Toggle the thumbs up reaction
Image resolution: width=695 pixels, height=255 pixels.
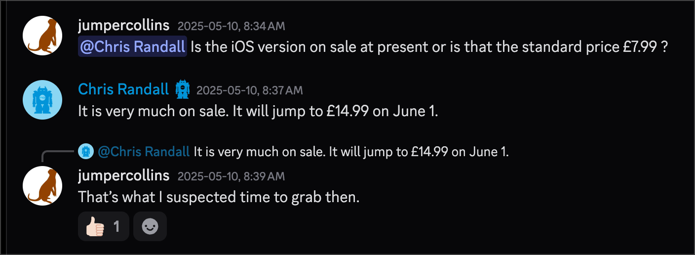[x=103, y=226]
